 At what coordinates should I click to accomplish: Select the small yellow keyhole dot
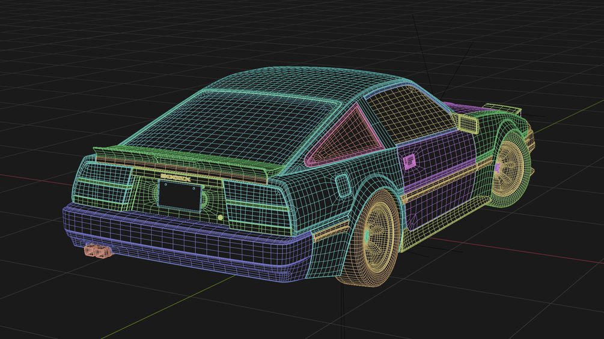[220, 218]
